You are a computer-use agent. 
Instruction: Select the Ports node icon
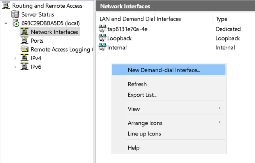25,41
